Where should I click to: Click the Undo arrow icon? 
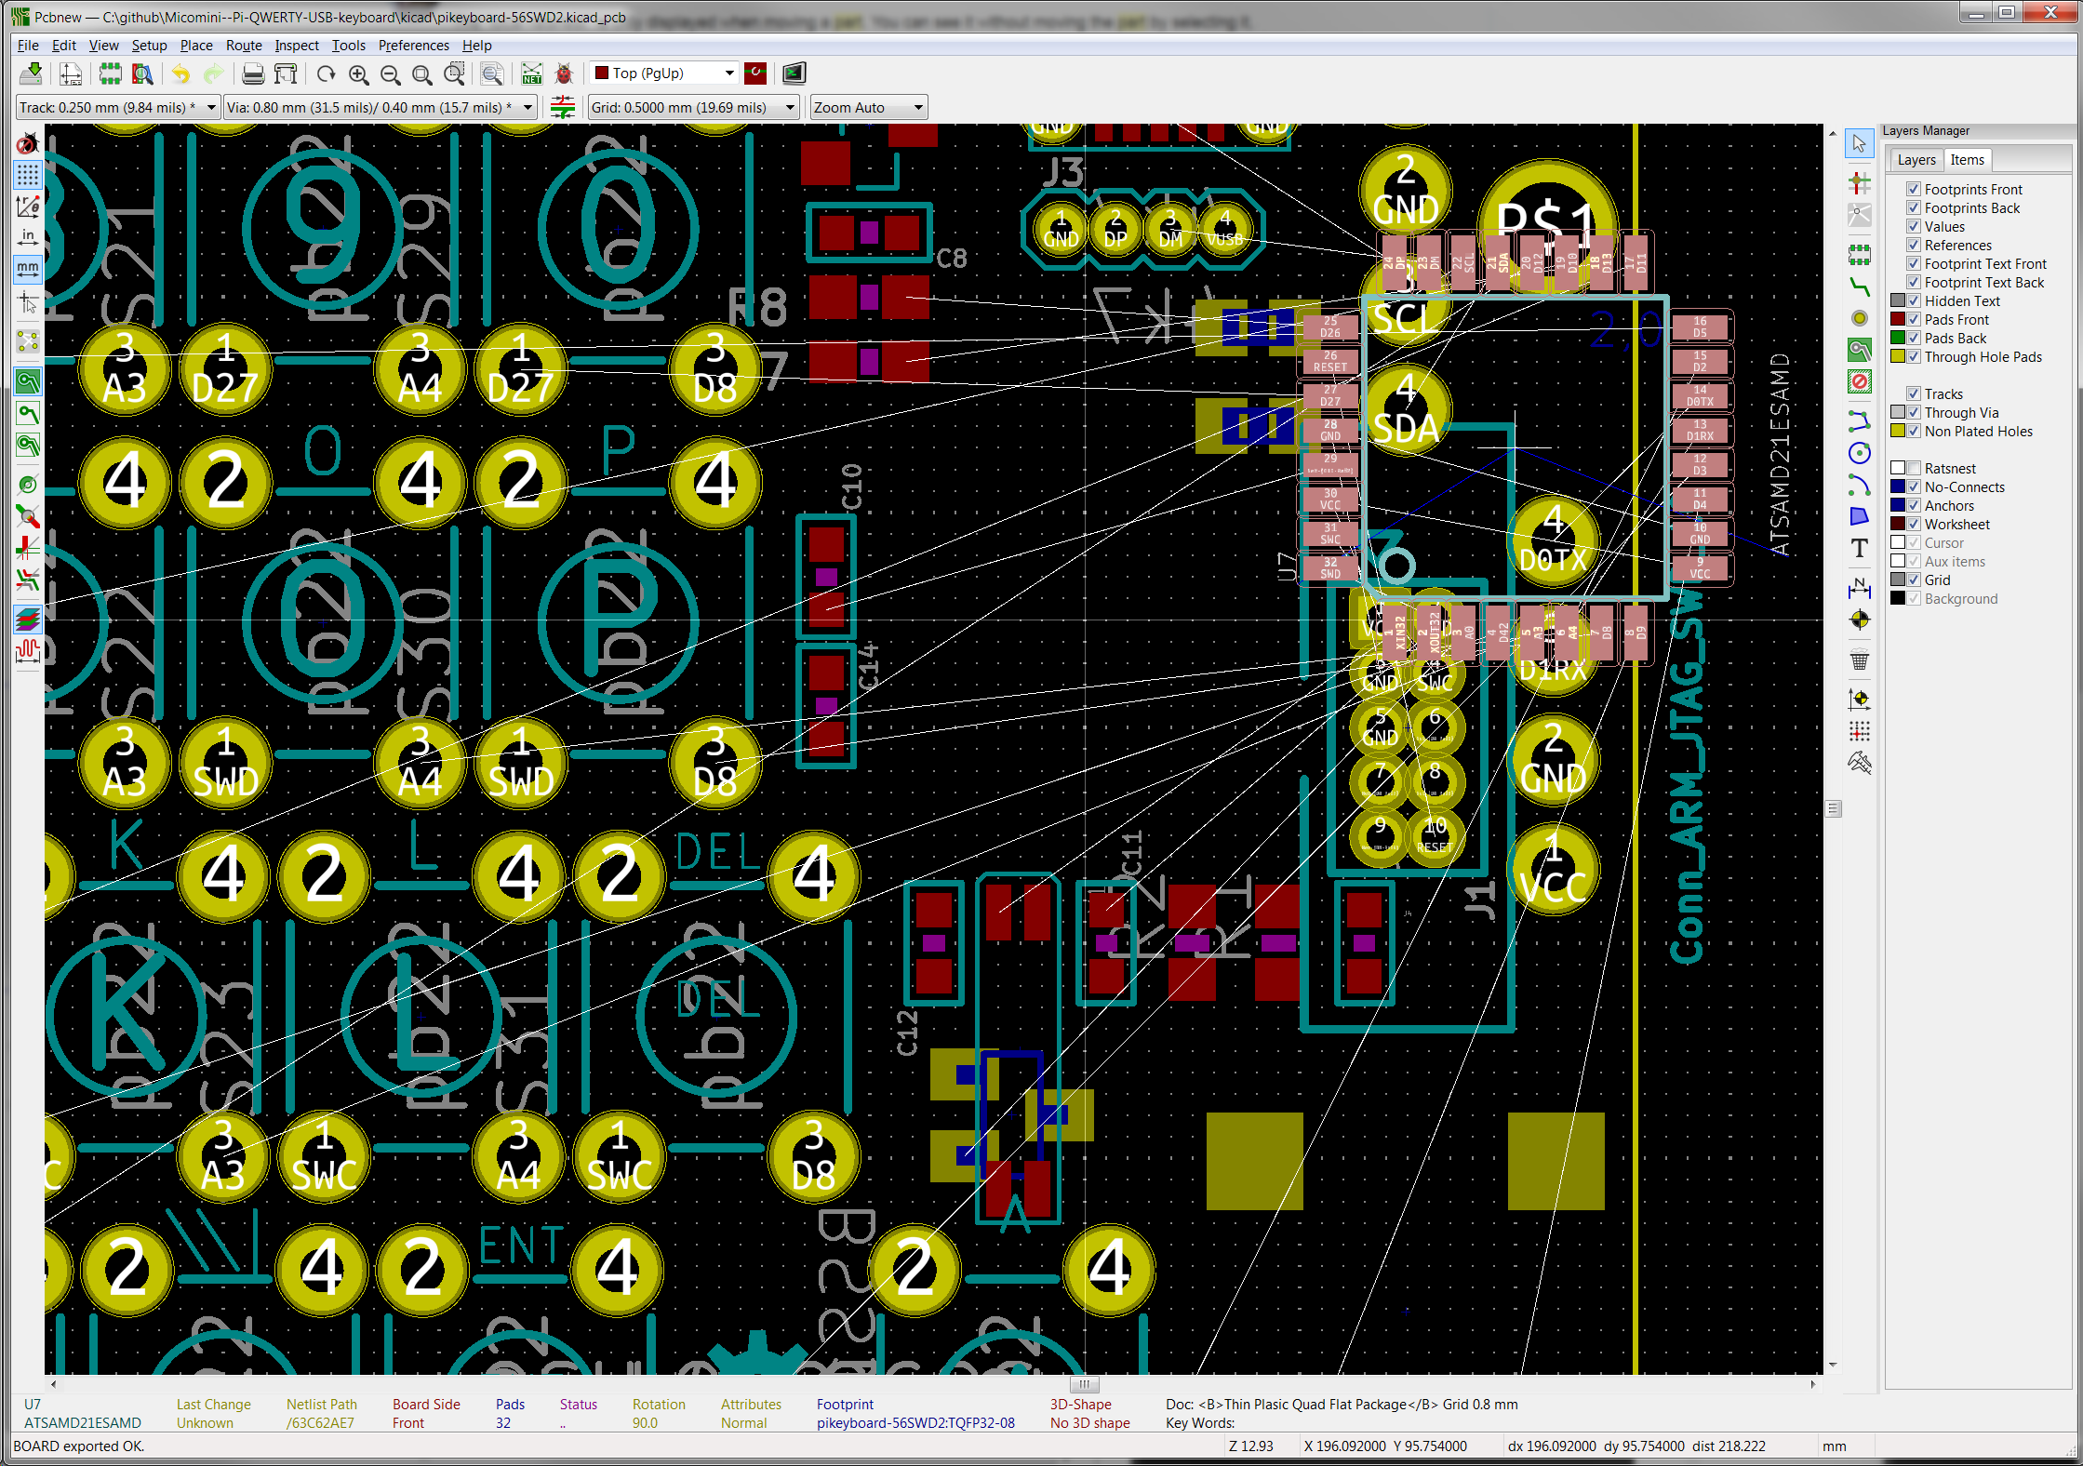pos(181,73)
